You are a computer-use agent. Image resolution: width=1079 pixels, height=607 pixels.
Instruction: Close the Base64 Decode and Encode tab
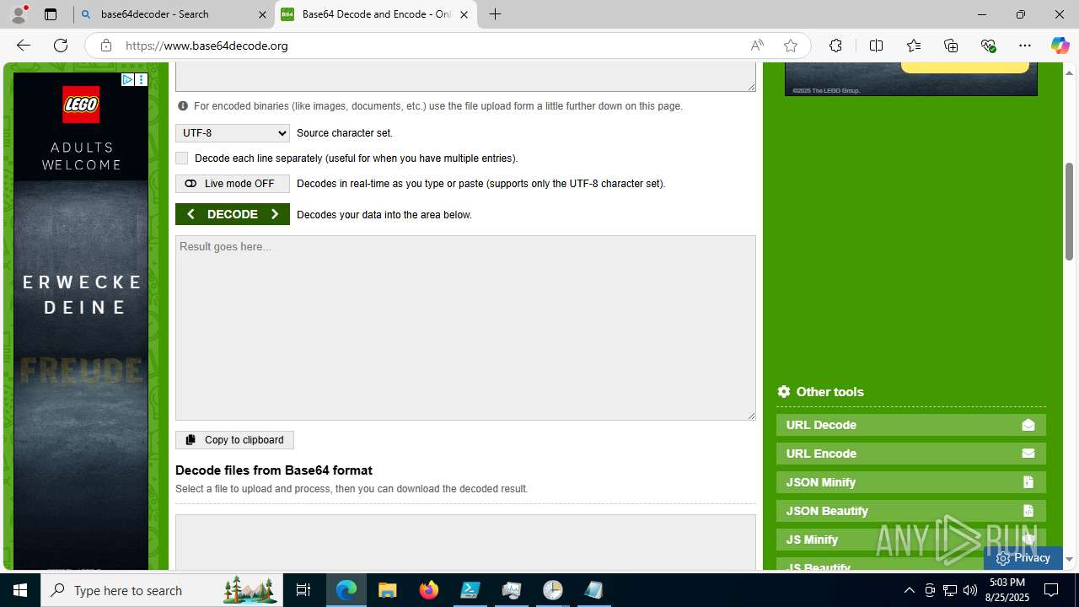(464, 14)
